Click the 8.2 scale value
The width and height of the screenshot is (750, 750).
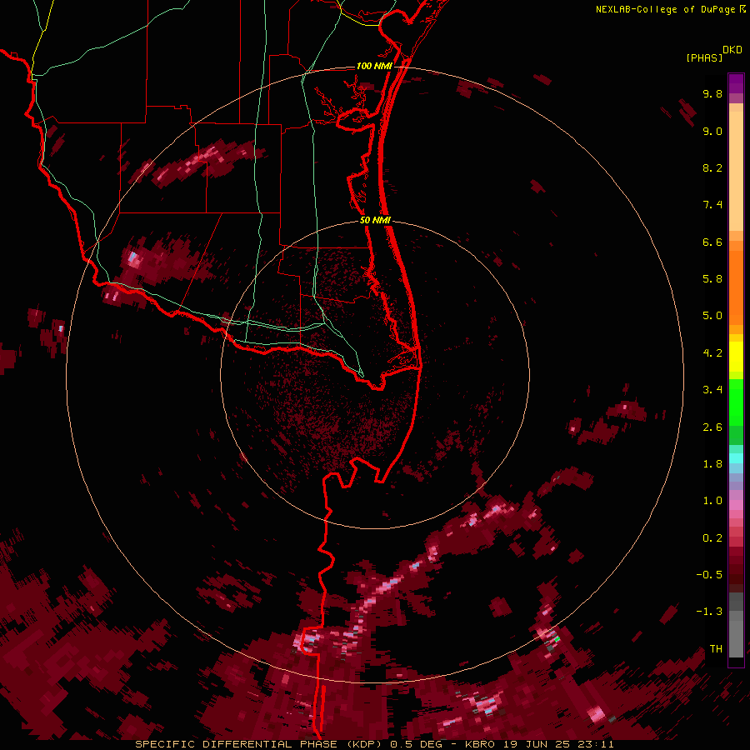tap(712, 167)
